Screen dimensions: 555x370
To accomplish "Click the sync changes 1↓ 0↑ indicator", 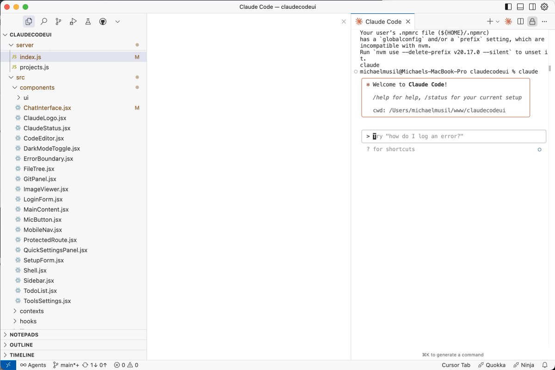I will pyautogui.click(x=95, y=365).
